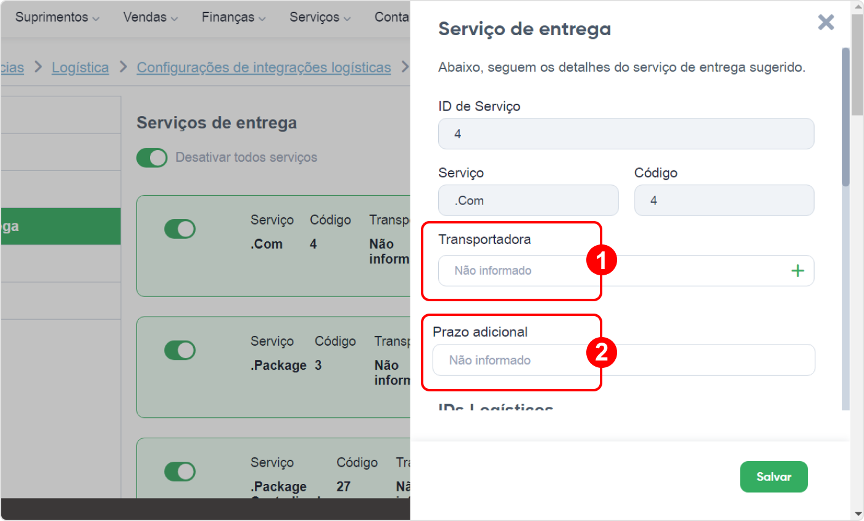Add a carrier with the green plus icon

coord(798,270)
